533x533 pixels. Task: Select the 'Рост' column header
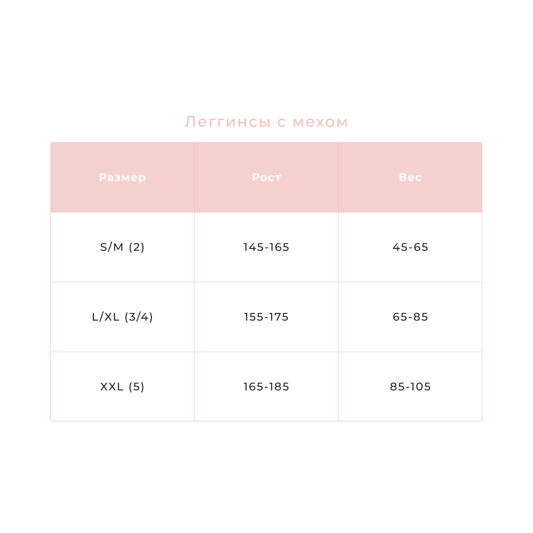point(266,178)
